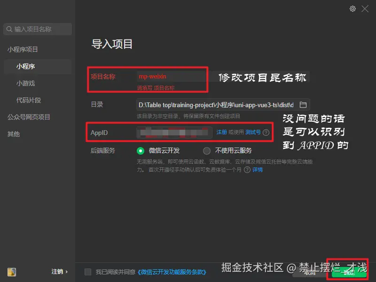This screenshot has height=282, width=376.
Task: Select 微信云开发 radio option
Action: [141, 150]
